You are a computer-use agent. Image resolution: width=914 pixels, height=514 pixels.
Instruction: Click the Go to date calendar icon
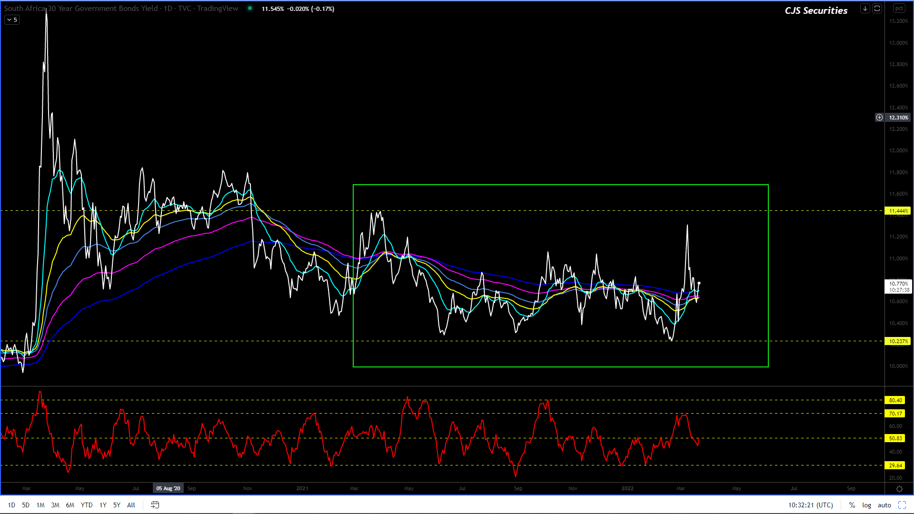coord(155,505)
